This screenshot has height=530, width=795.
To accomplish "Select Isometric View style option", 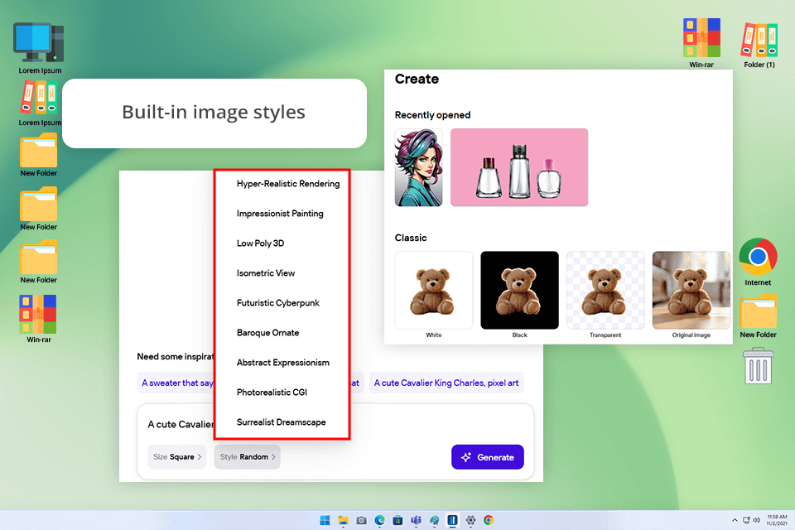I will pyautogui.click(x=265, y=272).
